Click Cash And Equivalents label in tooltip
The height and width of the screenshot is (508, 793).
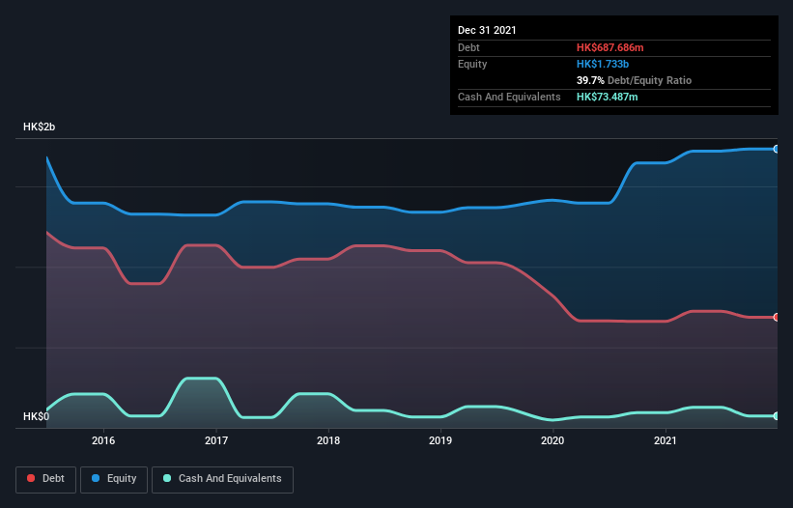(509, 97)
